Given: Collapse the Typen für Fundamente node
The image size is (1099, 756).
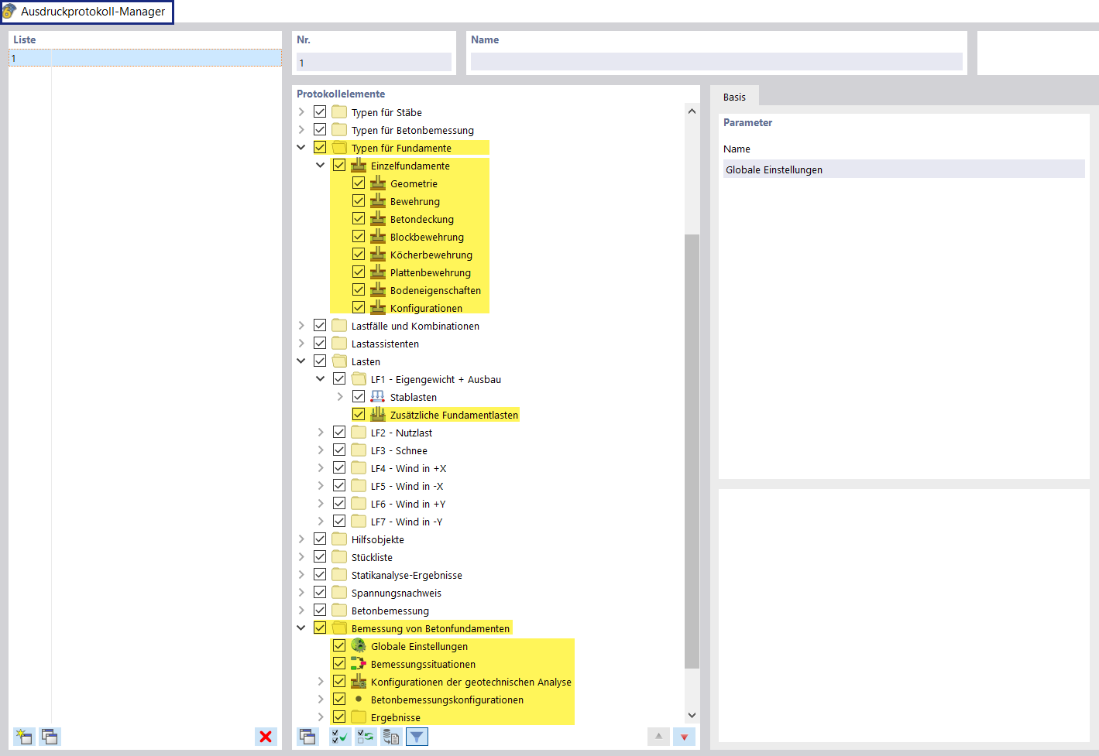Looking at the screenshot, I should coord(301,147).
